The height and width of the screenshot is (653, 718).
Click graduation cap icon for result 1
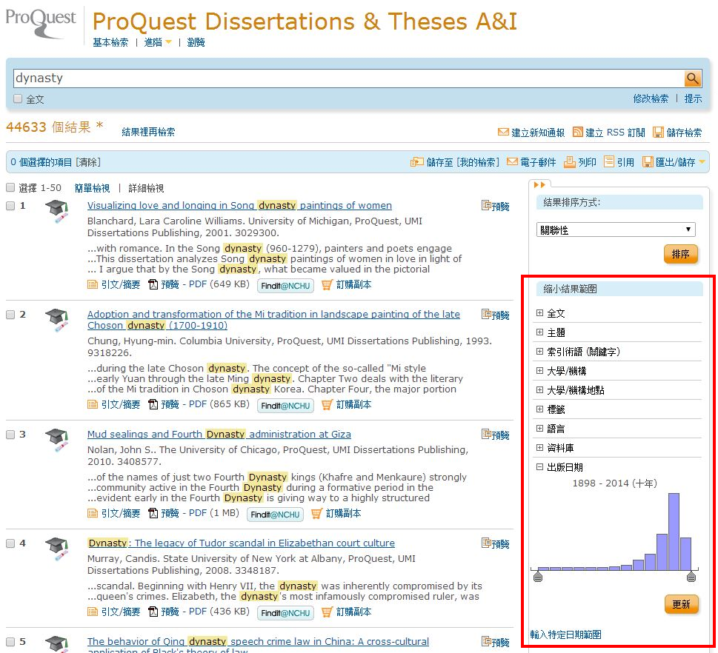tap(57, 212)
